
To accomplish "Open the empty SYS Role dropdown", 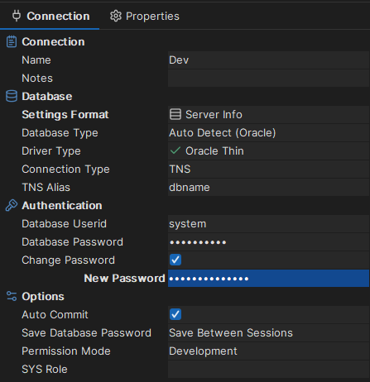I will (x=268, y=369).
